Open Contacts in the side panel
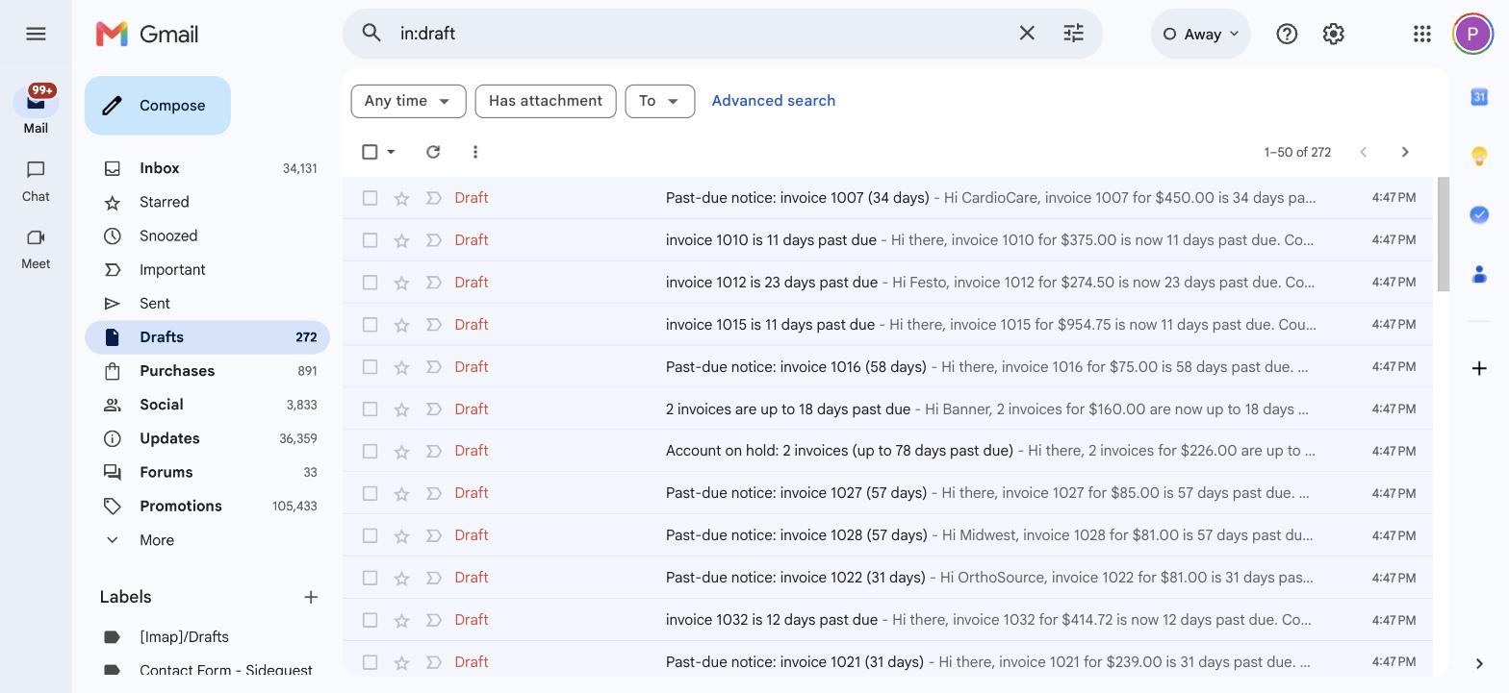1509x693 pixels. point(1479,274)
